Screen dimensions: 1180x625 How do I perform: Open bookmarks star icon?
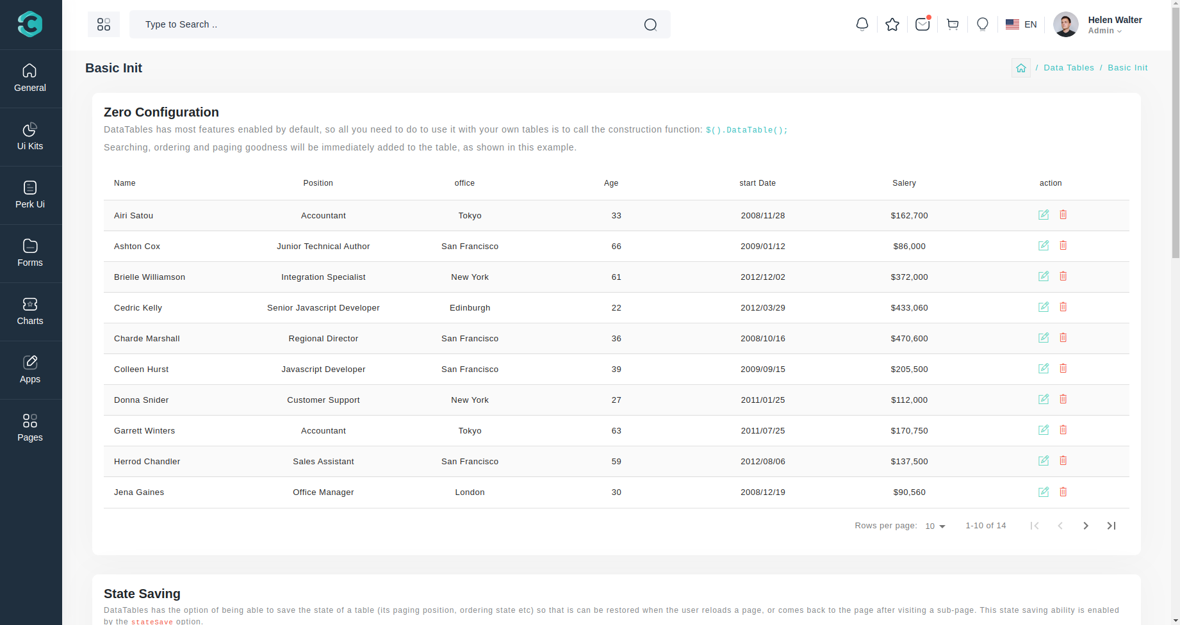coord(892,24)
